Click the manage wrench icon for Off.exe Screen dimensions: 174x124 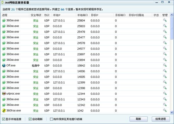pos(165,66)
